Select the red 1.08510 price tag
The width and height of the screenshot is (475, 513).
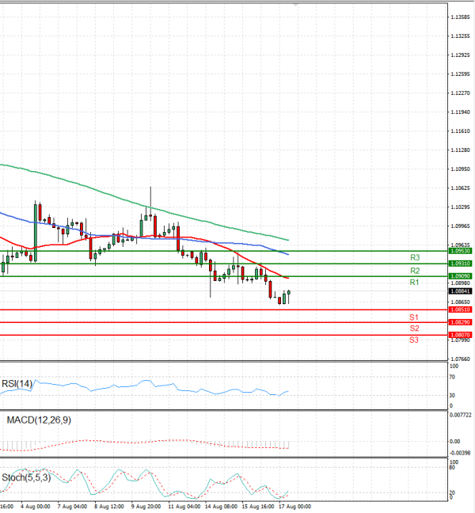coord(460,310)
